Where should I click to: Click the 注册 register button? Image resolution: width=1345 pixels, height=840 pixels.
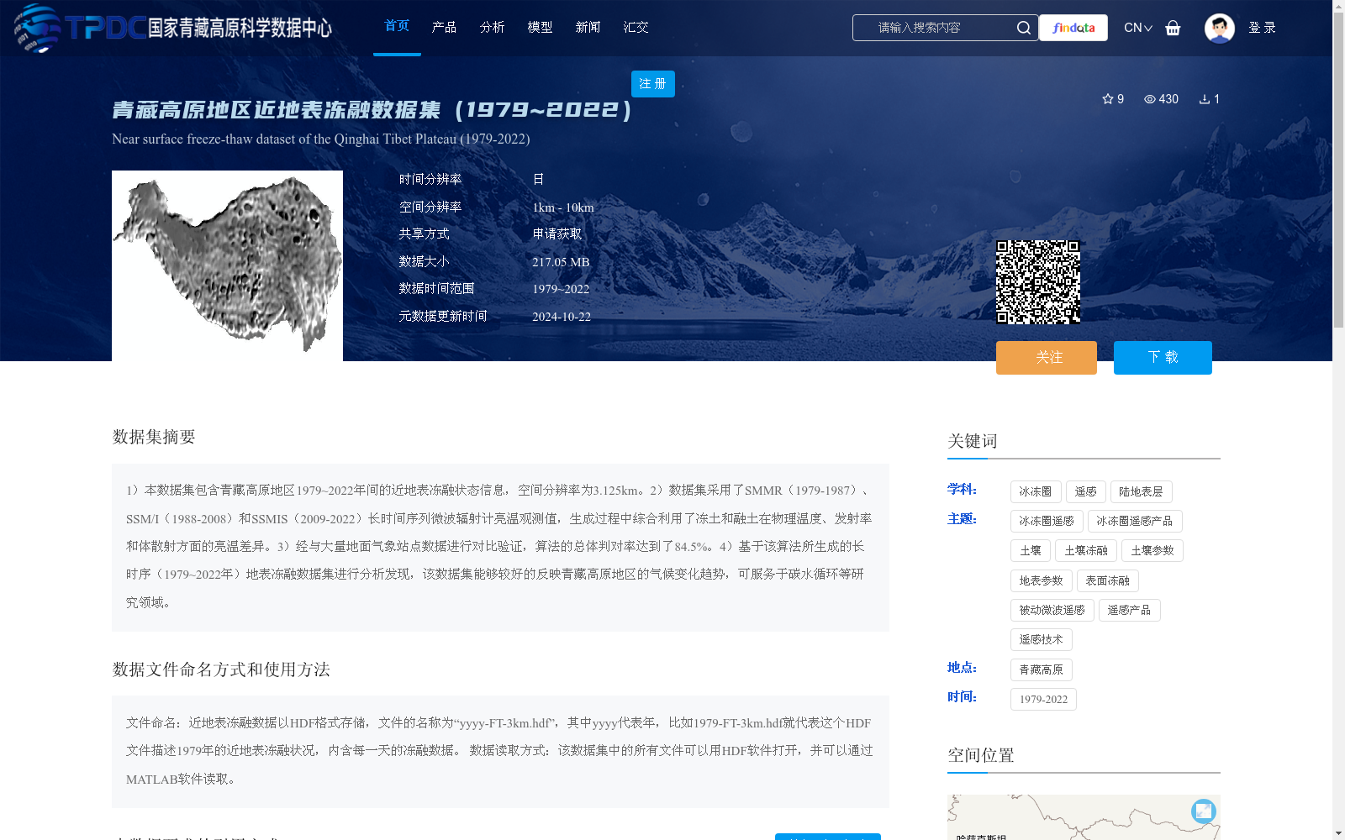[653, 84]
